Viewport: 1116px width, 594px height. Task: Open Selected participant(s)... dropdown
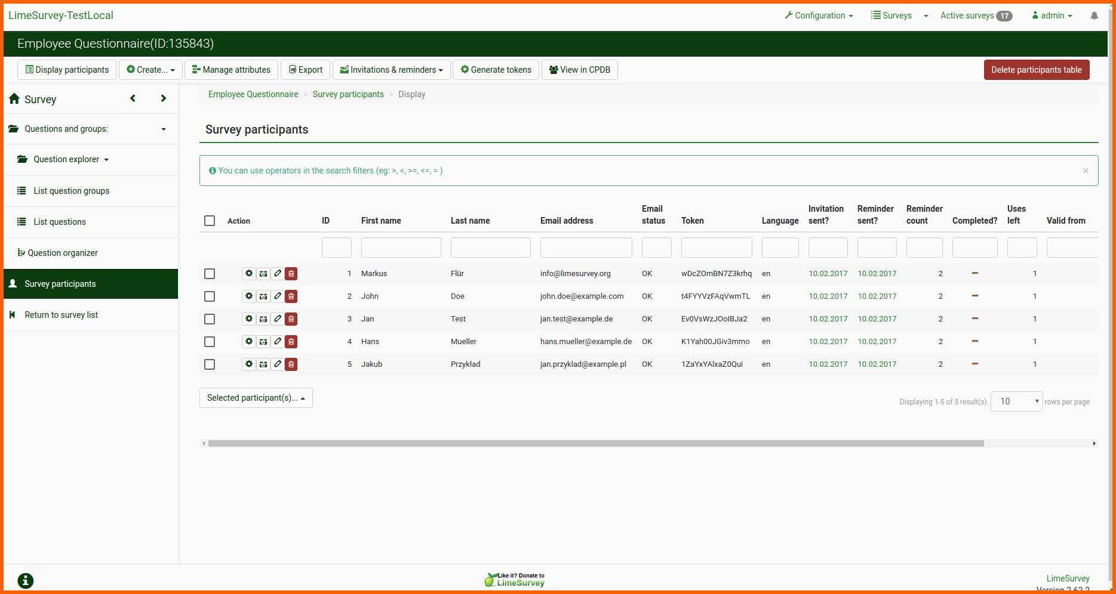(x=256, y=398)
